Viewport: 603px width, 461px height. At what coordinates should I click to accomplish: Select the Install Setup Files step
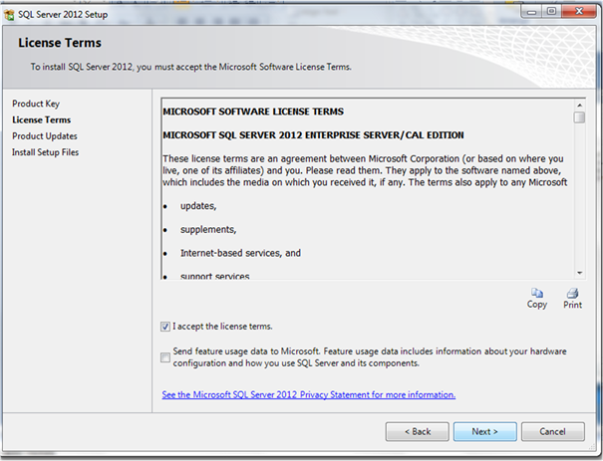click(x=46, y=152)
